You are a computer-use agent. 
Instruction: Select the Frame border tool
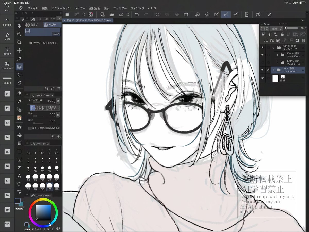click(19, 160)
